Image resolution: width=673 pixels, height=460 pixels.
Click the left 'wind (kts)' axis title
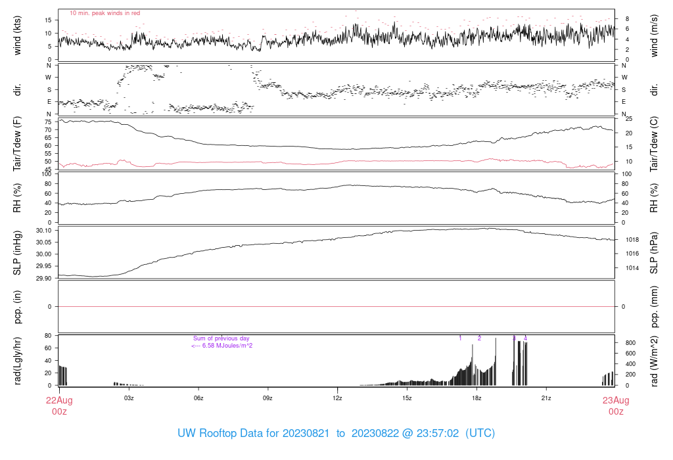(17, 35)
